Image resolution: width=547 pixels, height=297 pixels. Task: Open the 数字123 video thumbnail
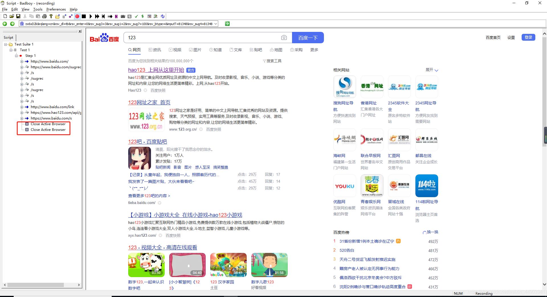[x=146, y=265]
